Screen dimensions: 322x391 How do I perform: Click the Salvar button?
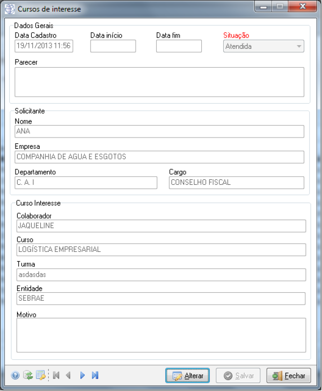pyautogui.click(x=238, y=375)
